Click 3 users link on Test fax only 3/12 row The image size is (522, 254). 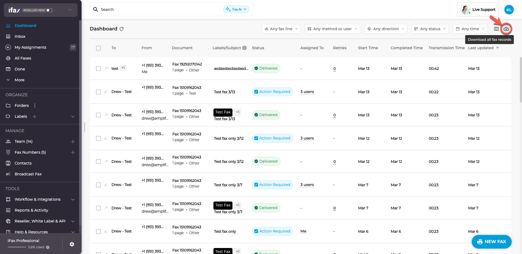coord(307,138)
